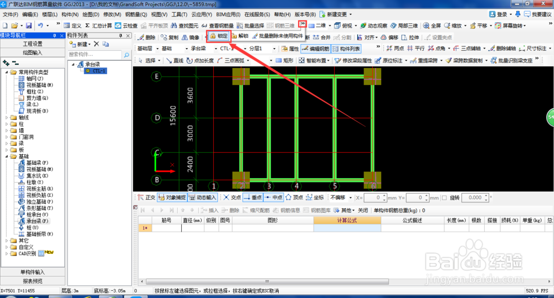
Task: Click the Delete (删除) tool in the edit toolbar
Action: click(x=147, y=38)
